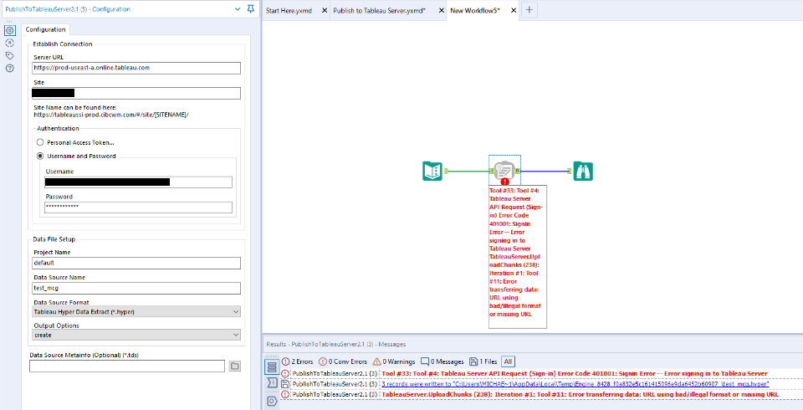Pin the configuration window

click(x=250, y=8)
